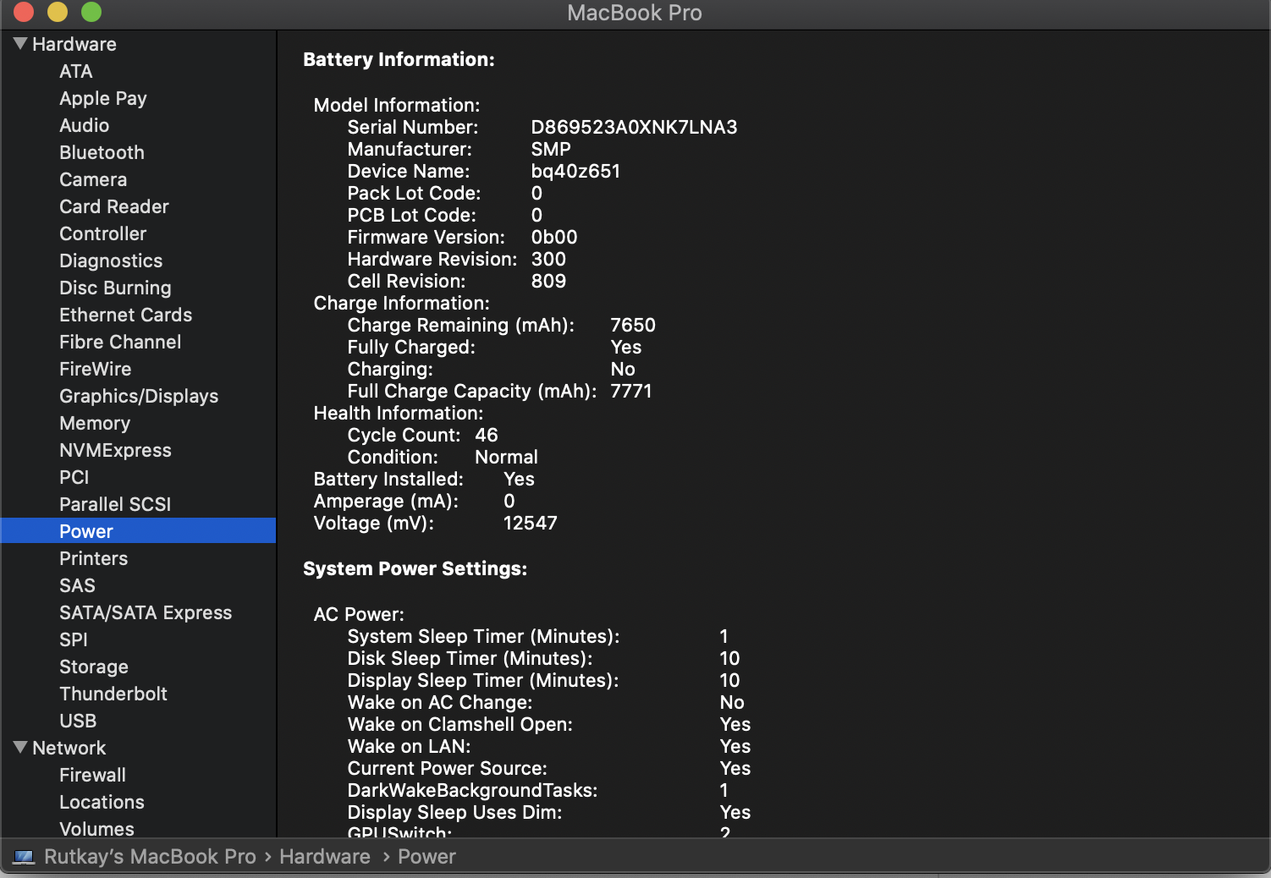The width and height of the screenshot is (1271, 878).
Task: Open the Card Reader entry
Action: coord(114,206)
